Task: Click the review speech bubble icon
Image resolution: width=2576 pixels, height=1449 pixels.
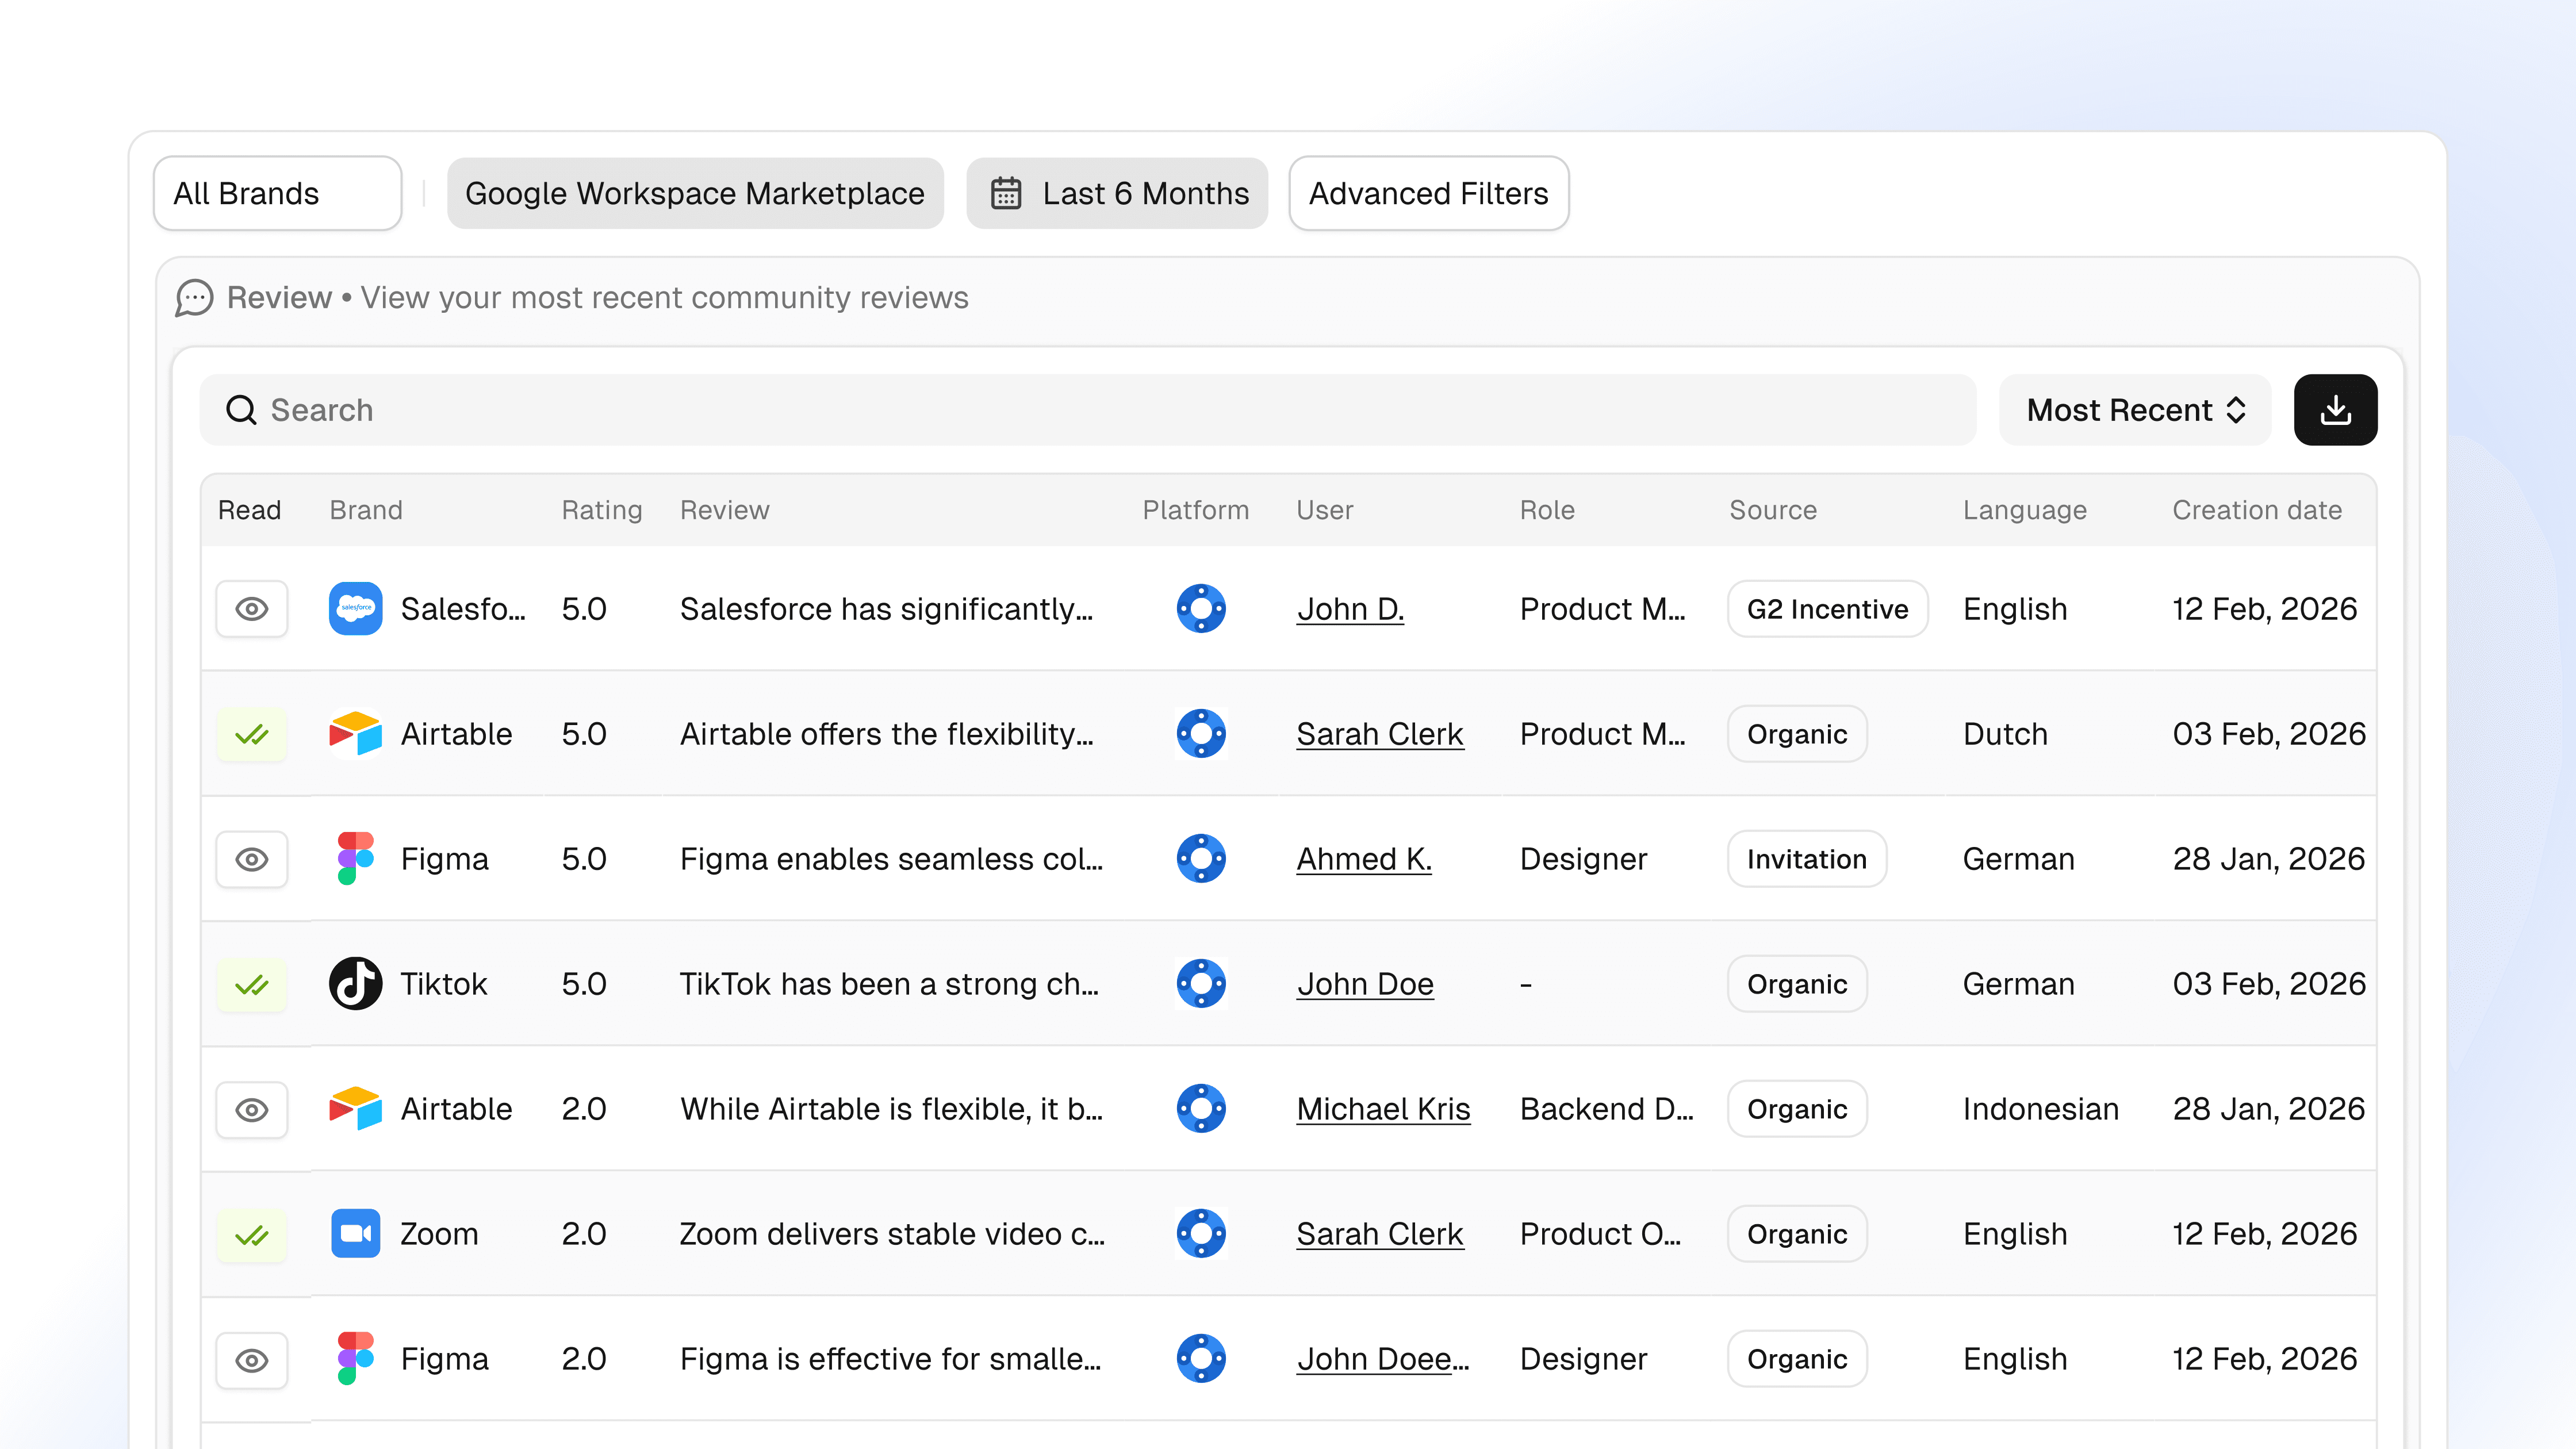Action: click(x=194, y=298)
